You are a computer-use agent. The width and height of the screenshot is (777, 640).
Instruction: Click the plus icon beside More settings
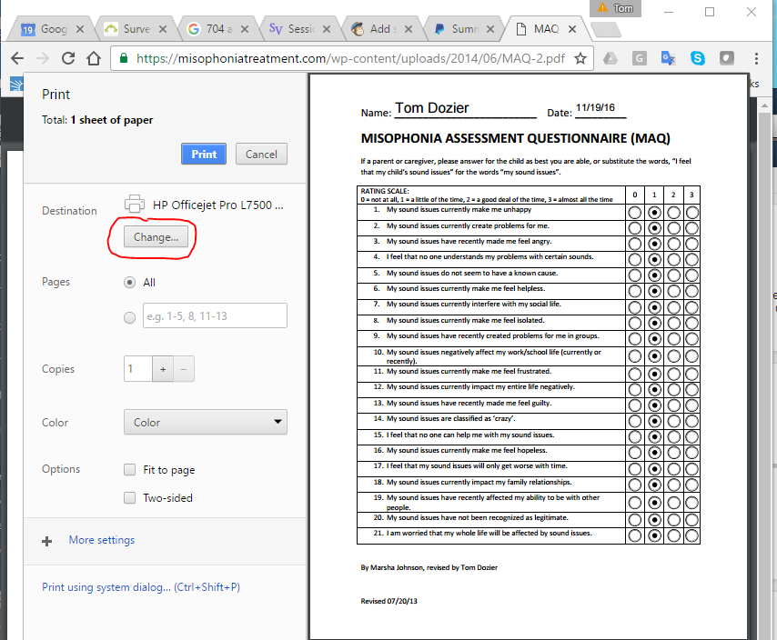[x=47, y=541]
